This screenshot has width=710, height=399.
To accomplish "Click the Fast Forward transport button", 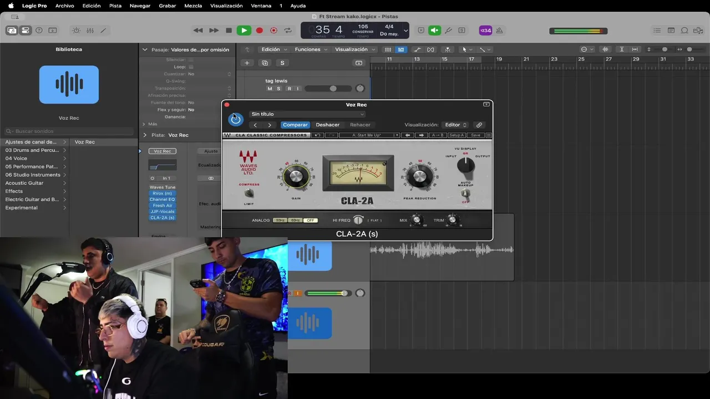I will [214, 30].
